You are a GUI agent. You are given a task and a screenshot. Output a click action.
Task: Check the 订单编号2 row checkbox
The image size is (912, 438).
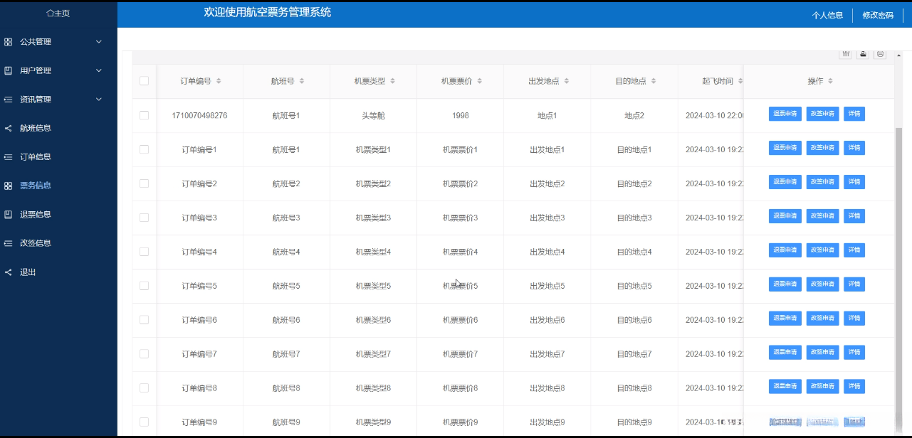[145, 183]
